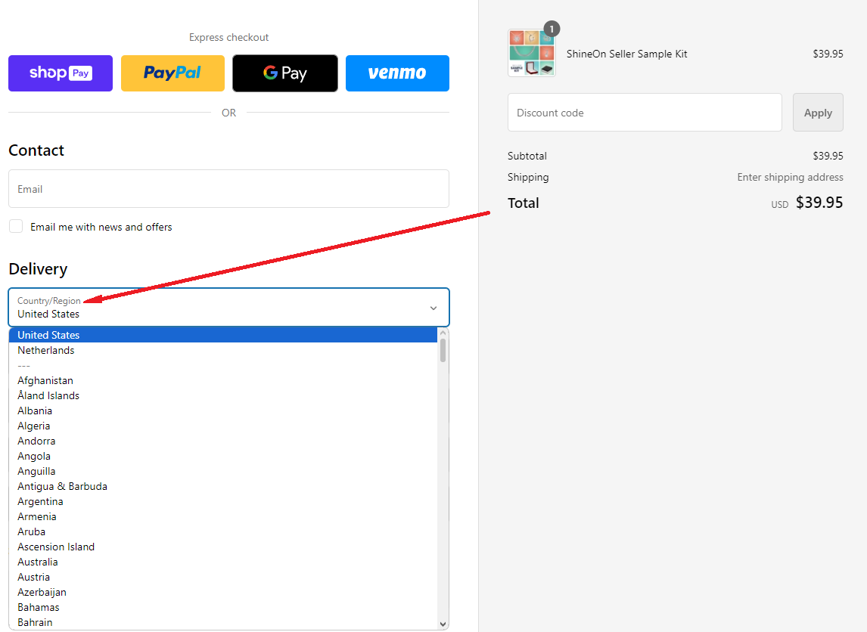Check out with PayPal button
Viewport: 867px width, 632px height.
(x=172, y=73)
